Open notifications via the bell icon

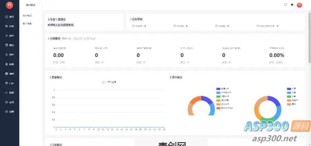point(292,5)
